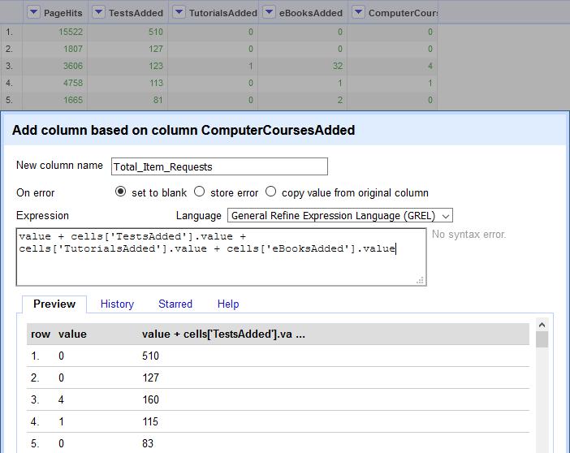Switch to the History tab
The height and width of the screenshot is (453, 570).
pos(117,304)
